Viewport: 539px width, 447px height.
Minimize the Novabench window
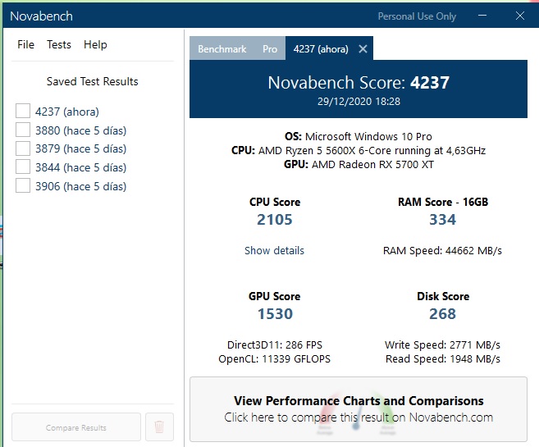(482, 16)
